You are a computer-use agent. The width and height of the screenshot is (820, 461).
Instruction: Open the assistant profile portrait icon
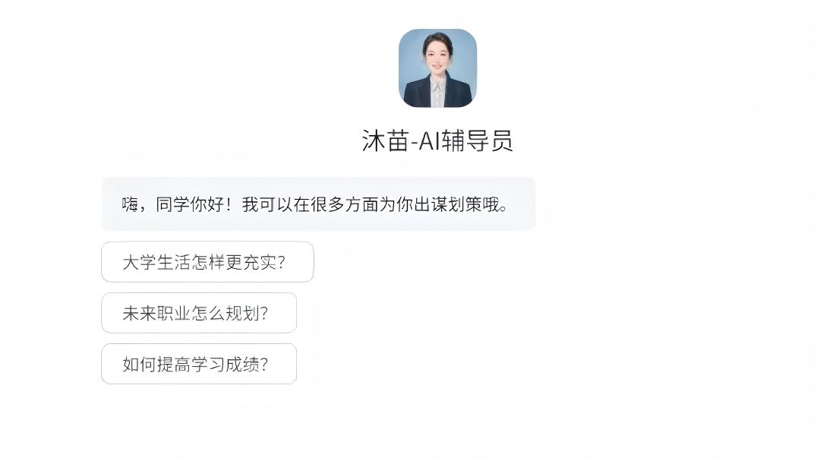pyautogui.click(x=438, y=68)
